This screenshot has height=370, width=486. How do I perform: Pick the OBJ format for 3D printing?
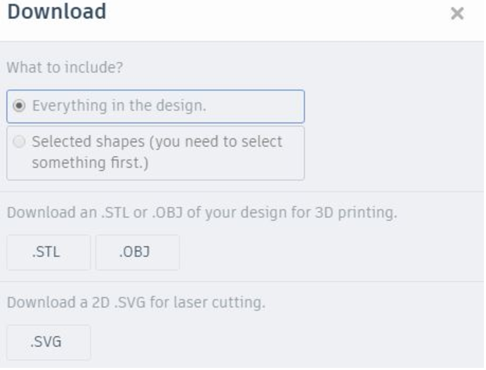tap(137, 253)
